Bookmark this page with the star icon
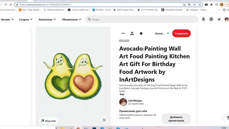The image size is (229, 129). [200, 5]
